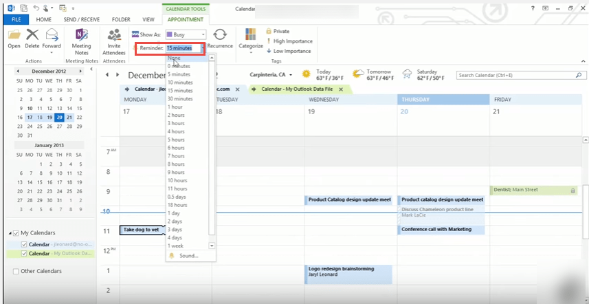Image resolution: width=589 pixels, height=304 pixels.
Task: Collapse the ribbon with caret icon
Action: [584, 61]
